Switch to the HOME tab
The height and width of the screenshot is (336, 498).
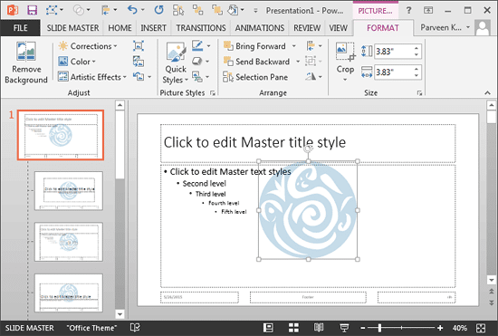pyautogui.click(x=120, y=28)
